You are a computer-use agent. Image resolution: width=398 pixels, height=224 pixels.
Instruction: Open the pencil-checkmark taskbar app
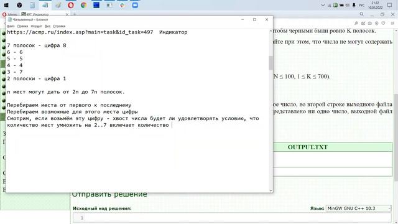tap(58, 5)
